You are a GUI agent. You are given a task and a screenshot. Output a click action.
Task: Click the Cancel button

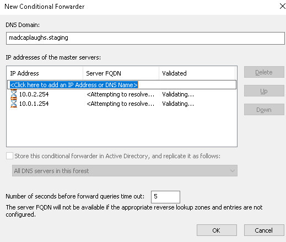[264, 230]
